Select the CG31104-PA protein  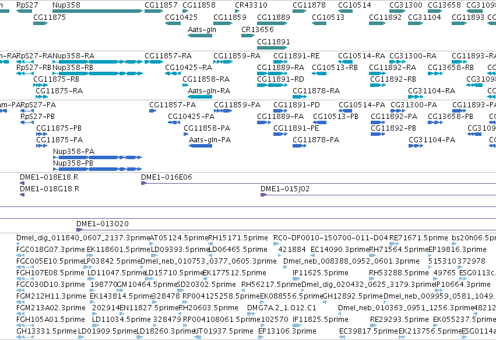click(416, 146)
